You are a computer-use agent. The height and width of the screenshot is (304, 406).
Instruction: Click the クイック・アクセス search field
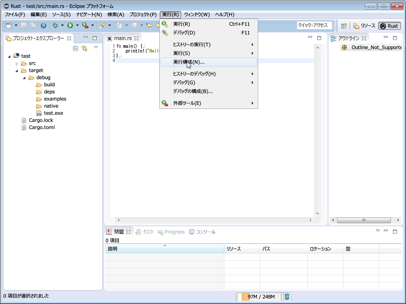[x=314, y=25]
